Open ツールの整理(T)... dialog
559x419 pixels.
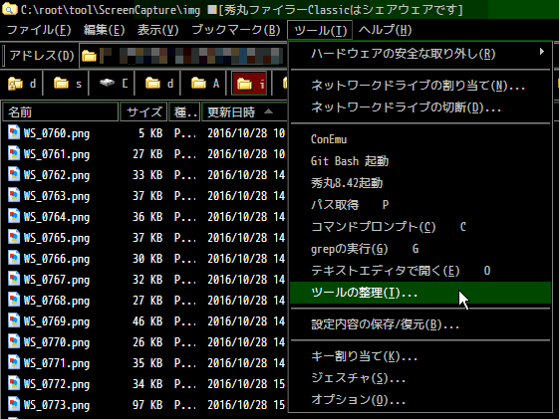[x=420, y=293]
